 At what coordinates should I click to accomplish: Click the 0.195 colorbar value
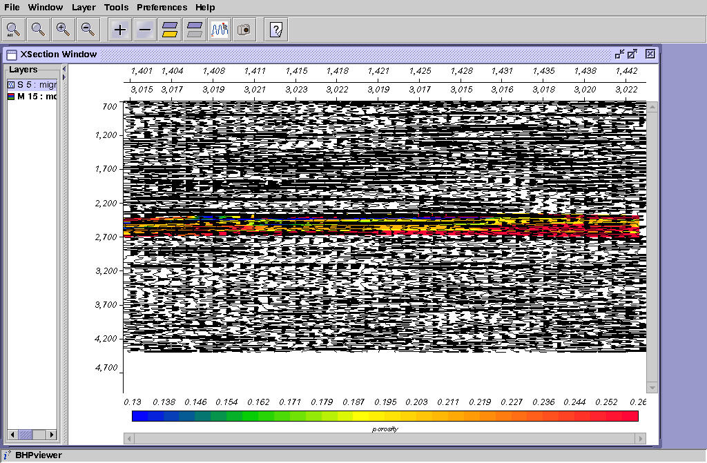pyautogui.click(x=385, y=402)
